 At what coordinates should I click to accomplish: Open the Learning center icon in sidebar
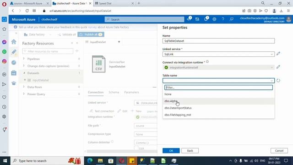coord(14,83)
